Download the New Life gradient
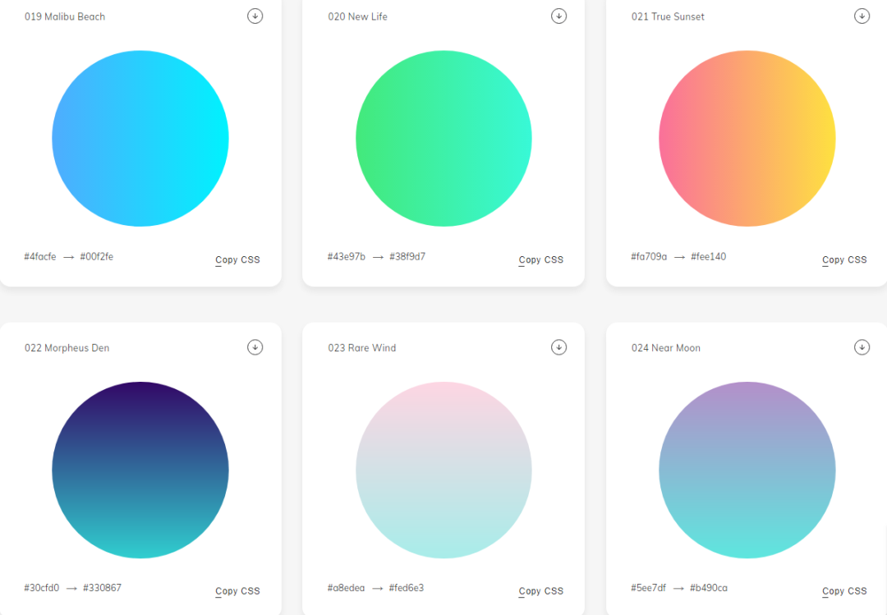The height and width of the screenshot is (615, 887). [x=559, y=16]
